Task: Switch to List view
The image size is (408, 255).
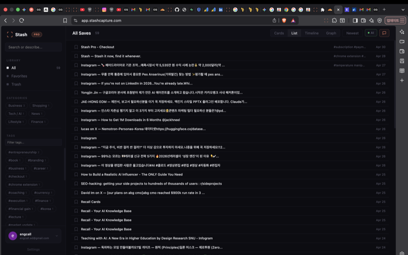Action: coord(294,33)
